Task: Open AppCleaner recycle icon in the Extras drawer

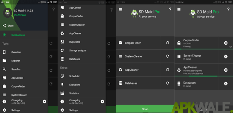Action: pos(62,33)
